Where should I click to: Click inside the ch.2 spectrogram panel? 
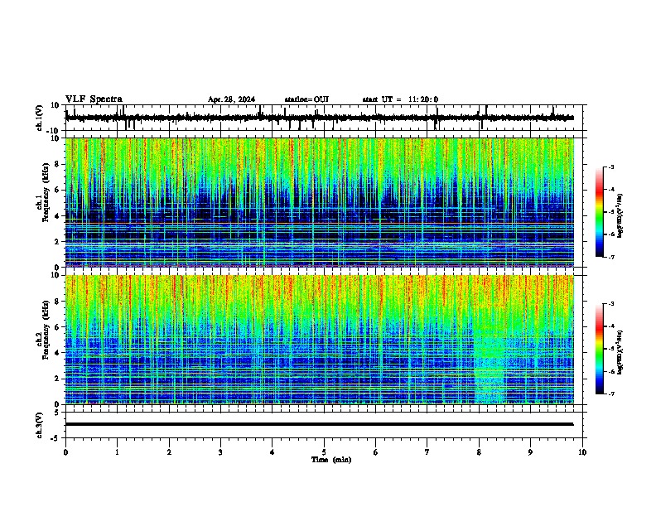click(x=320, y=340)
